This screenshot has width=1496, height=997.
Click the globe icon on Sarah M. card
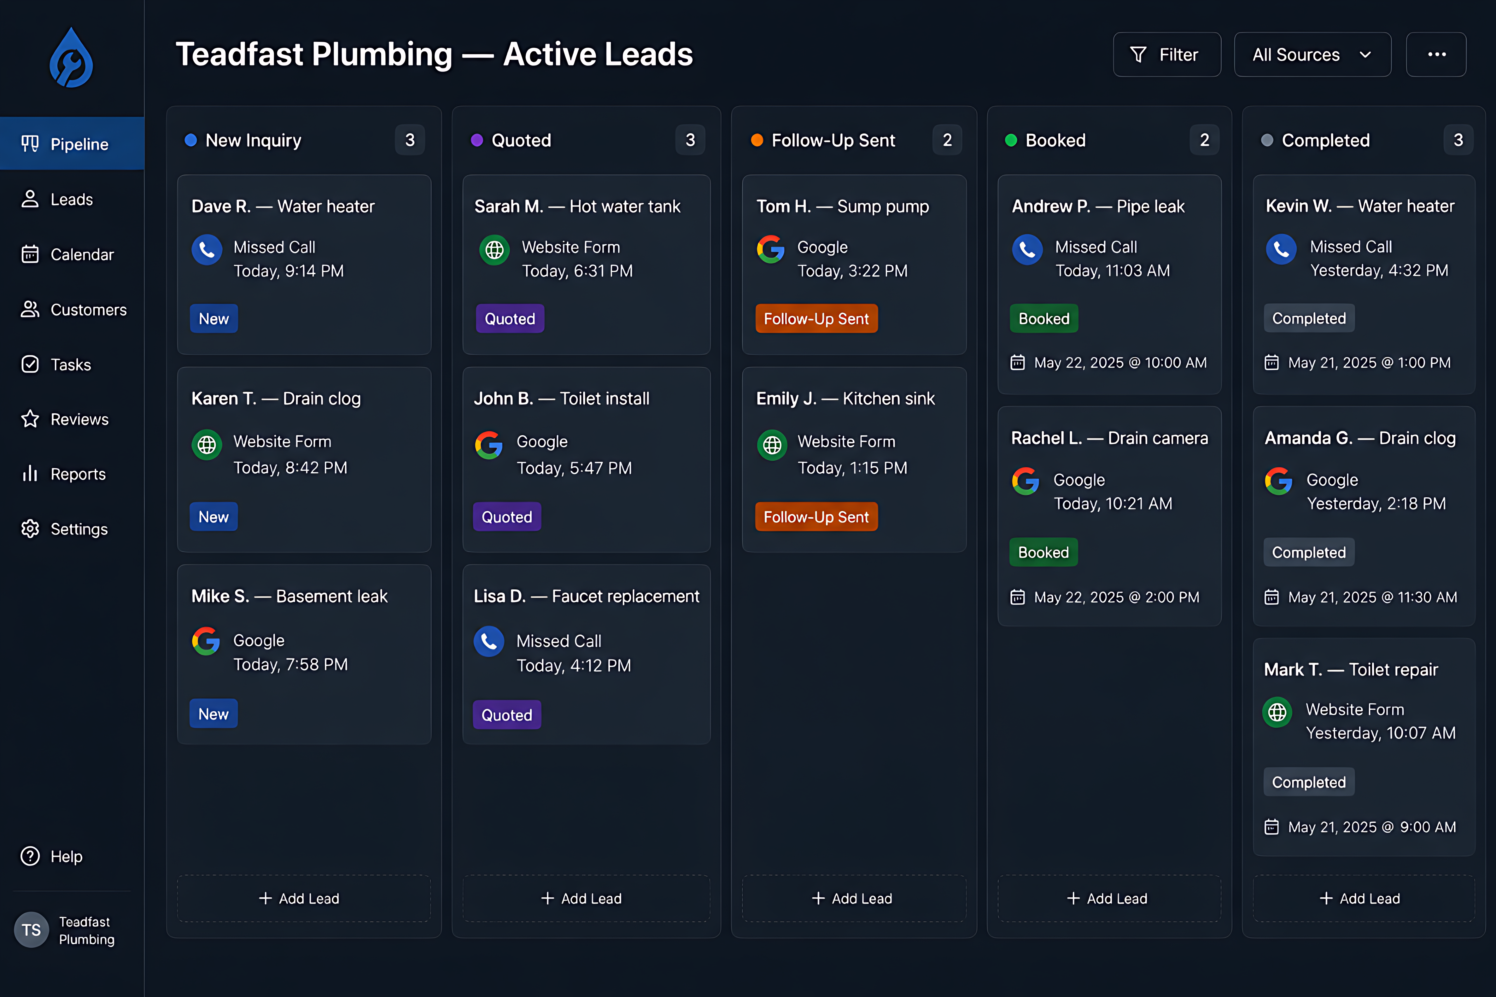click(x=495, y=250)
